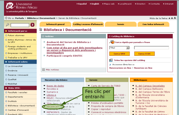Open Docència sidebar item

coord(20,71)
